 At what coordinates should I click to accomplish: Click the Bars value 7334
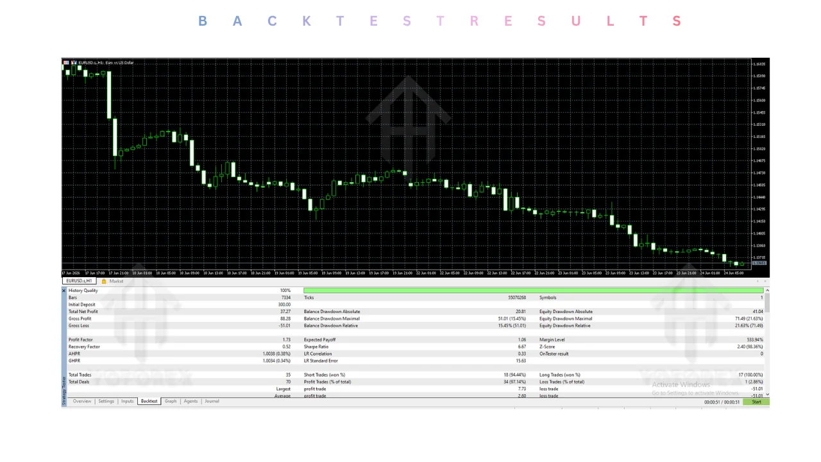pos(286,298)
